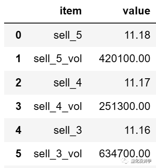Select row index 4
Image resolution: width=156 pixels, height=168 pixels.
coord(19,130)
